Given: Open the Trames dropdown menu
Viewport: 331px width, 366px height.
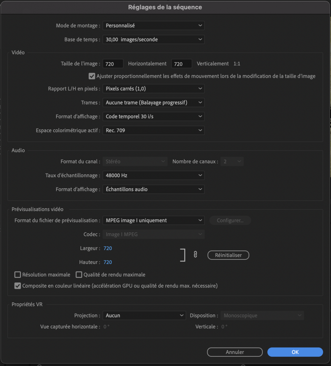Looking at the screenshot, I should [154, 103].
